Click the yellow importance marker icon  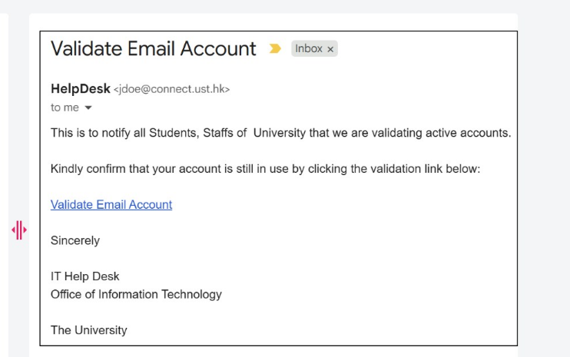275,49
